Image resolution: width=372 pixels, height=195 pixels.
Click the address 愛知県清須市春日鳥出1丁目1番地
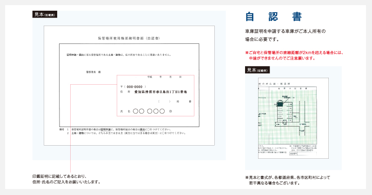[x=160, y=92]
